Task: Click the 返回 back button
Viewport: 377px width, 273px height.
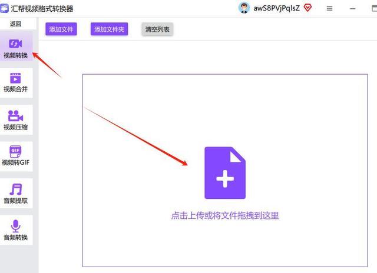Action: (x=16, y=24)
